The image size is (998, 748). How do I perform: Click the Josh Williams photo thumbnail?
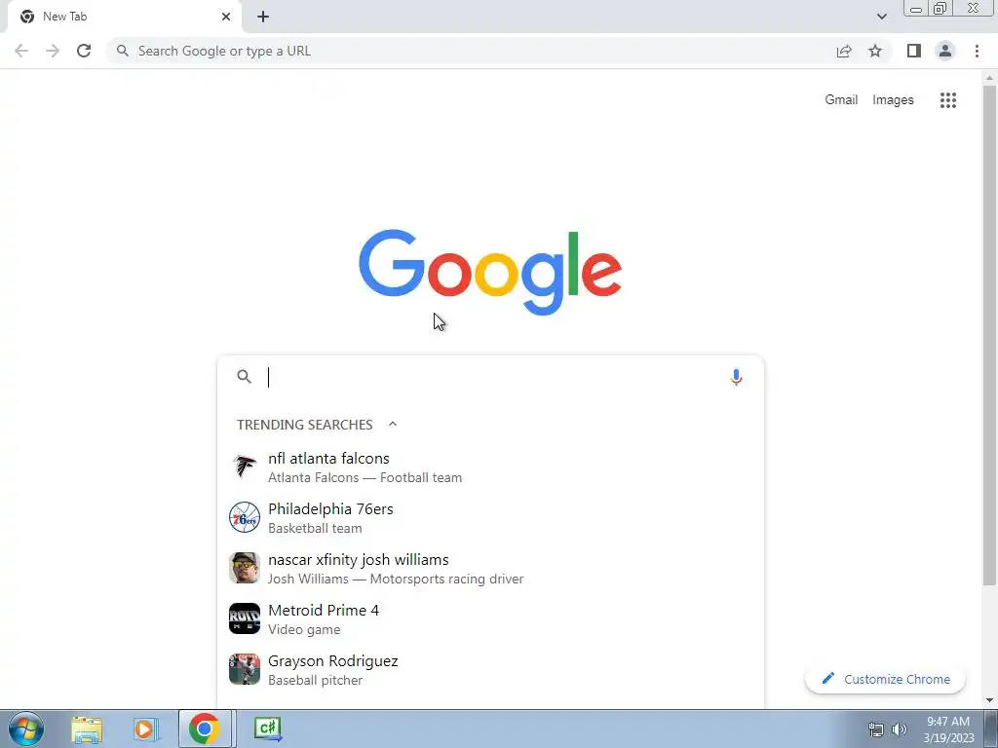pyautogui.click(x=245, y=568)
